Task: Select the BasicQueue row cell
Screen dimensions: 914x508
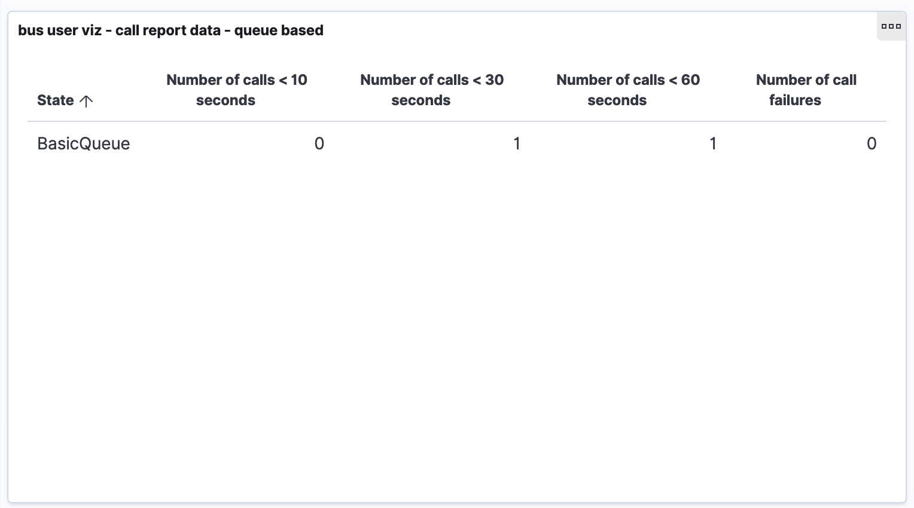Action: (x=83, y=143)
